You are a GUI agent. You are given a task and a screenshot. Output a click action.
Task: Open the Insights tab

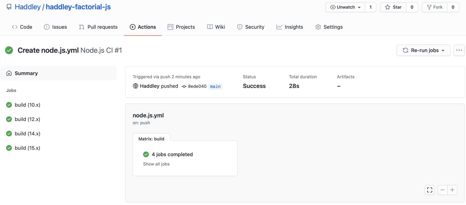pos(290,27)
